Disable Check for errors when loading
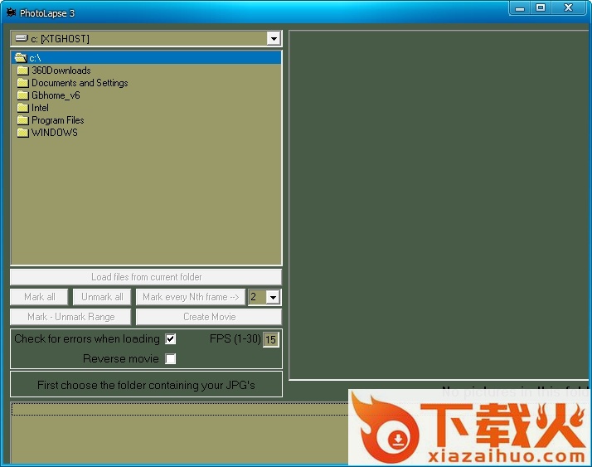 [x=171, y=338]
